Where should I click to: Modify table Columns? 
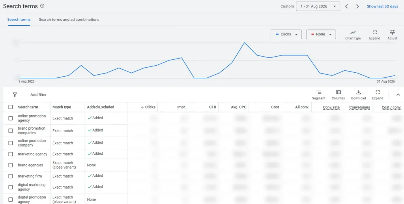click(x=338, y=95)
